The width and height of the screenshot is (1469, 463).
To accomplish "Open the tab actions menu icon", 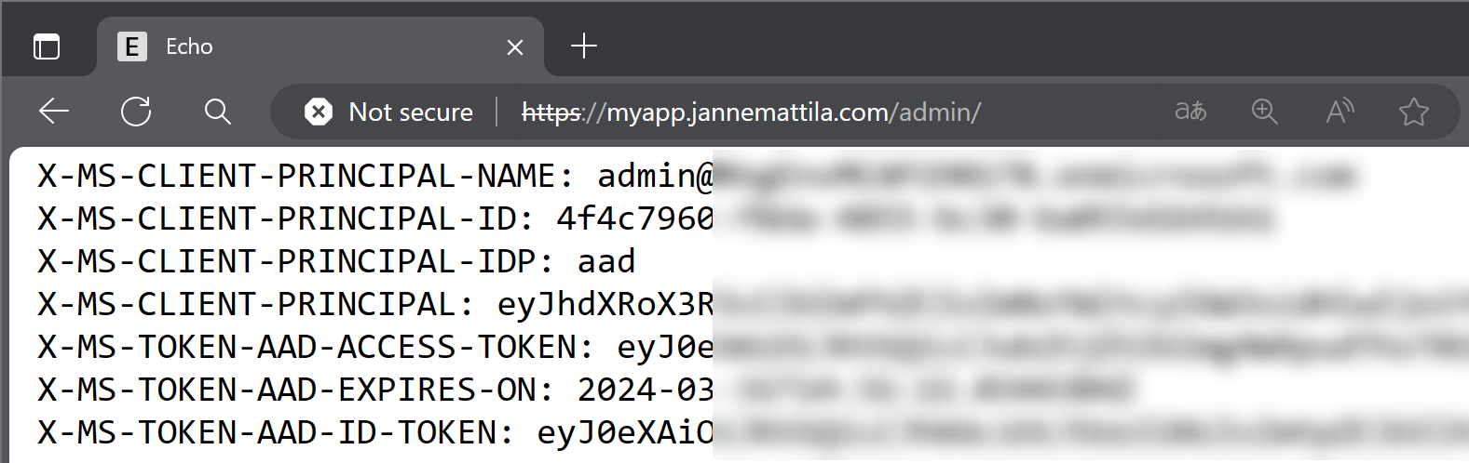I will (47, 46).
